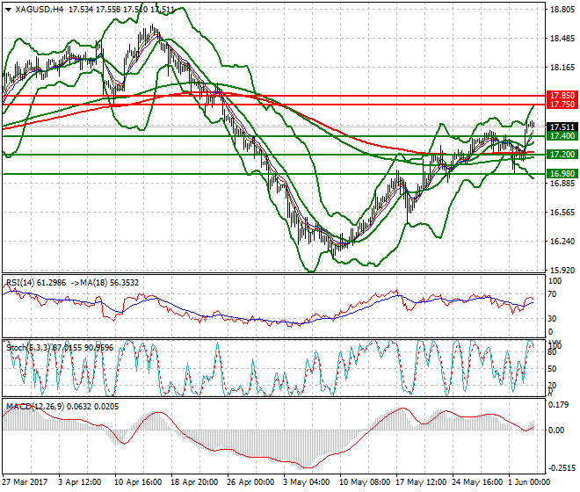This screenshot has width=580, height=492.
Task: Click the 15.920 price axis value
Action: 562,271
